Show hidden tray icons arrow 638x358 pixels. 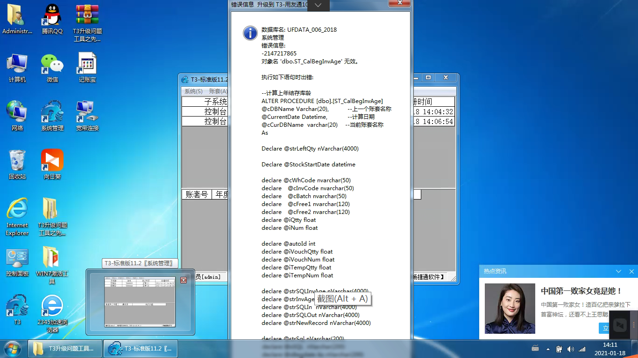548,349
